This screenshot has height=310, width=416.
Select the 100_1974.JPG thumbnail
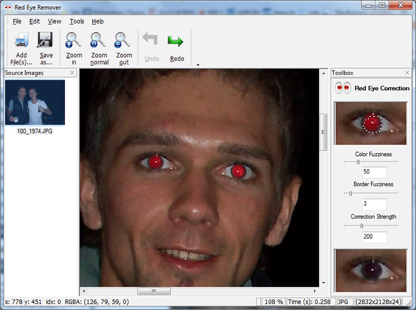click(35, 102)
